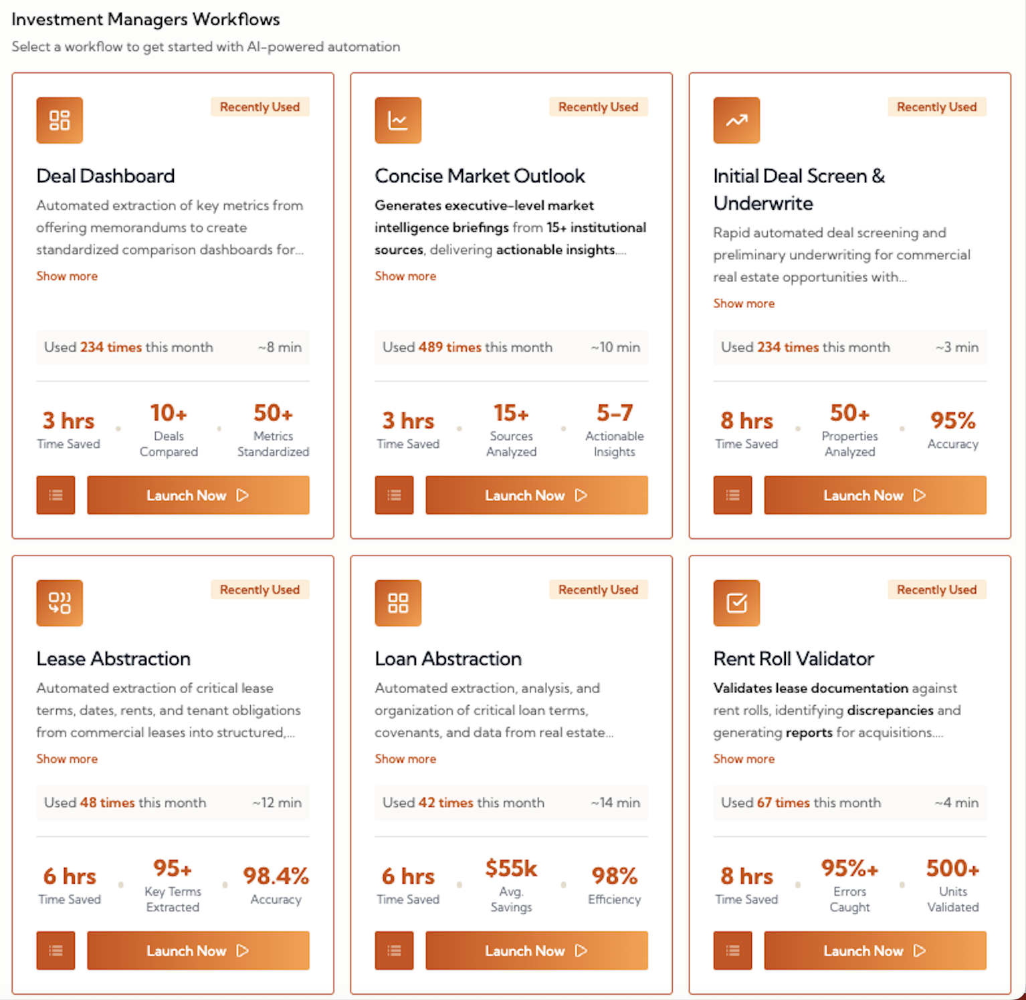Launch the Loan Abstraction workflow
Image resolution: width=1026 pixels, height=1000 pixels.
[x=536, y=951]
